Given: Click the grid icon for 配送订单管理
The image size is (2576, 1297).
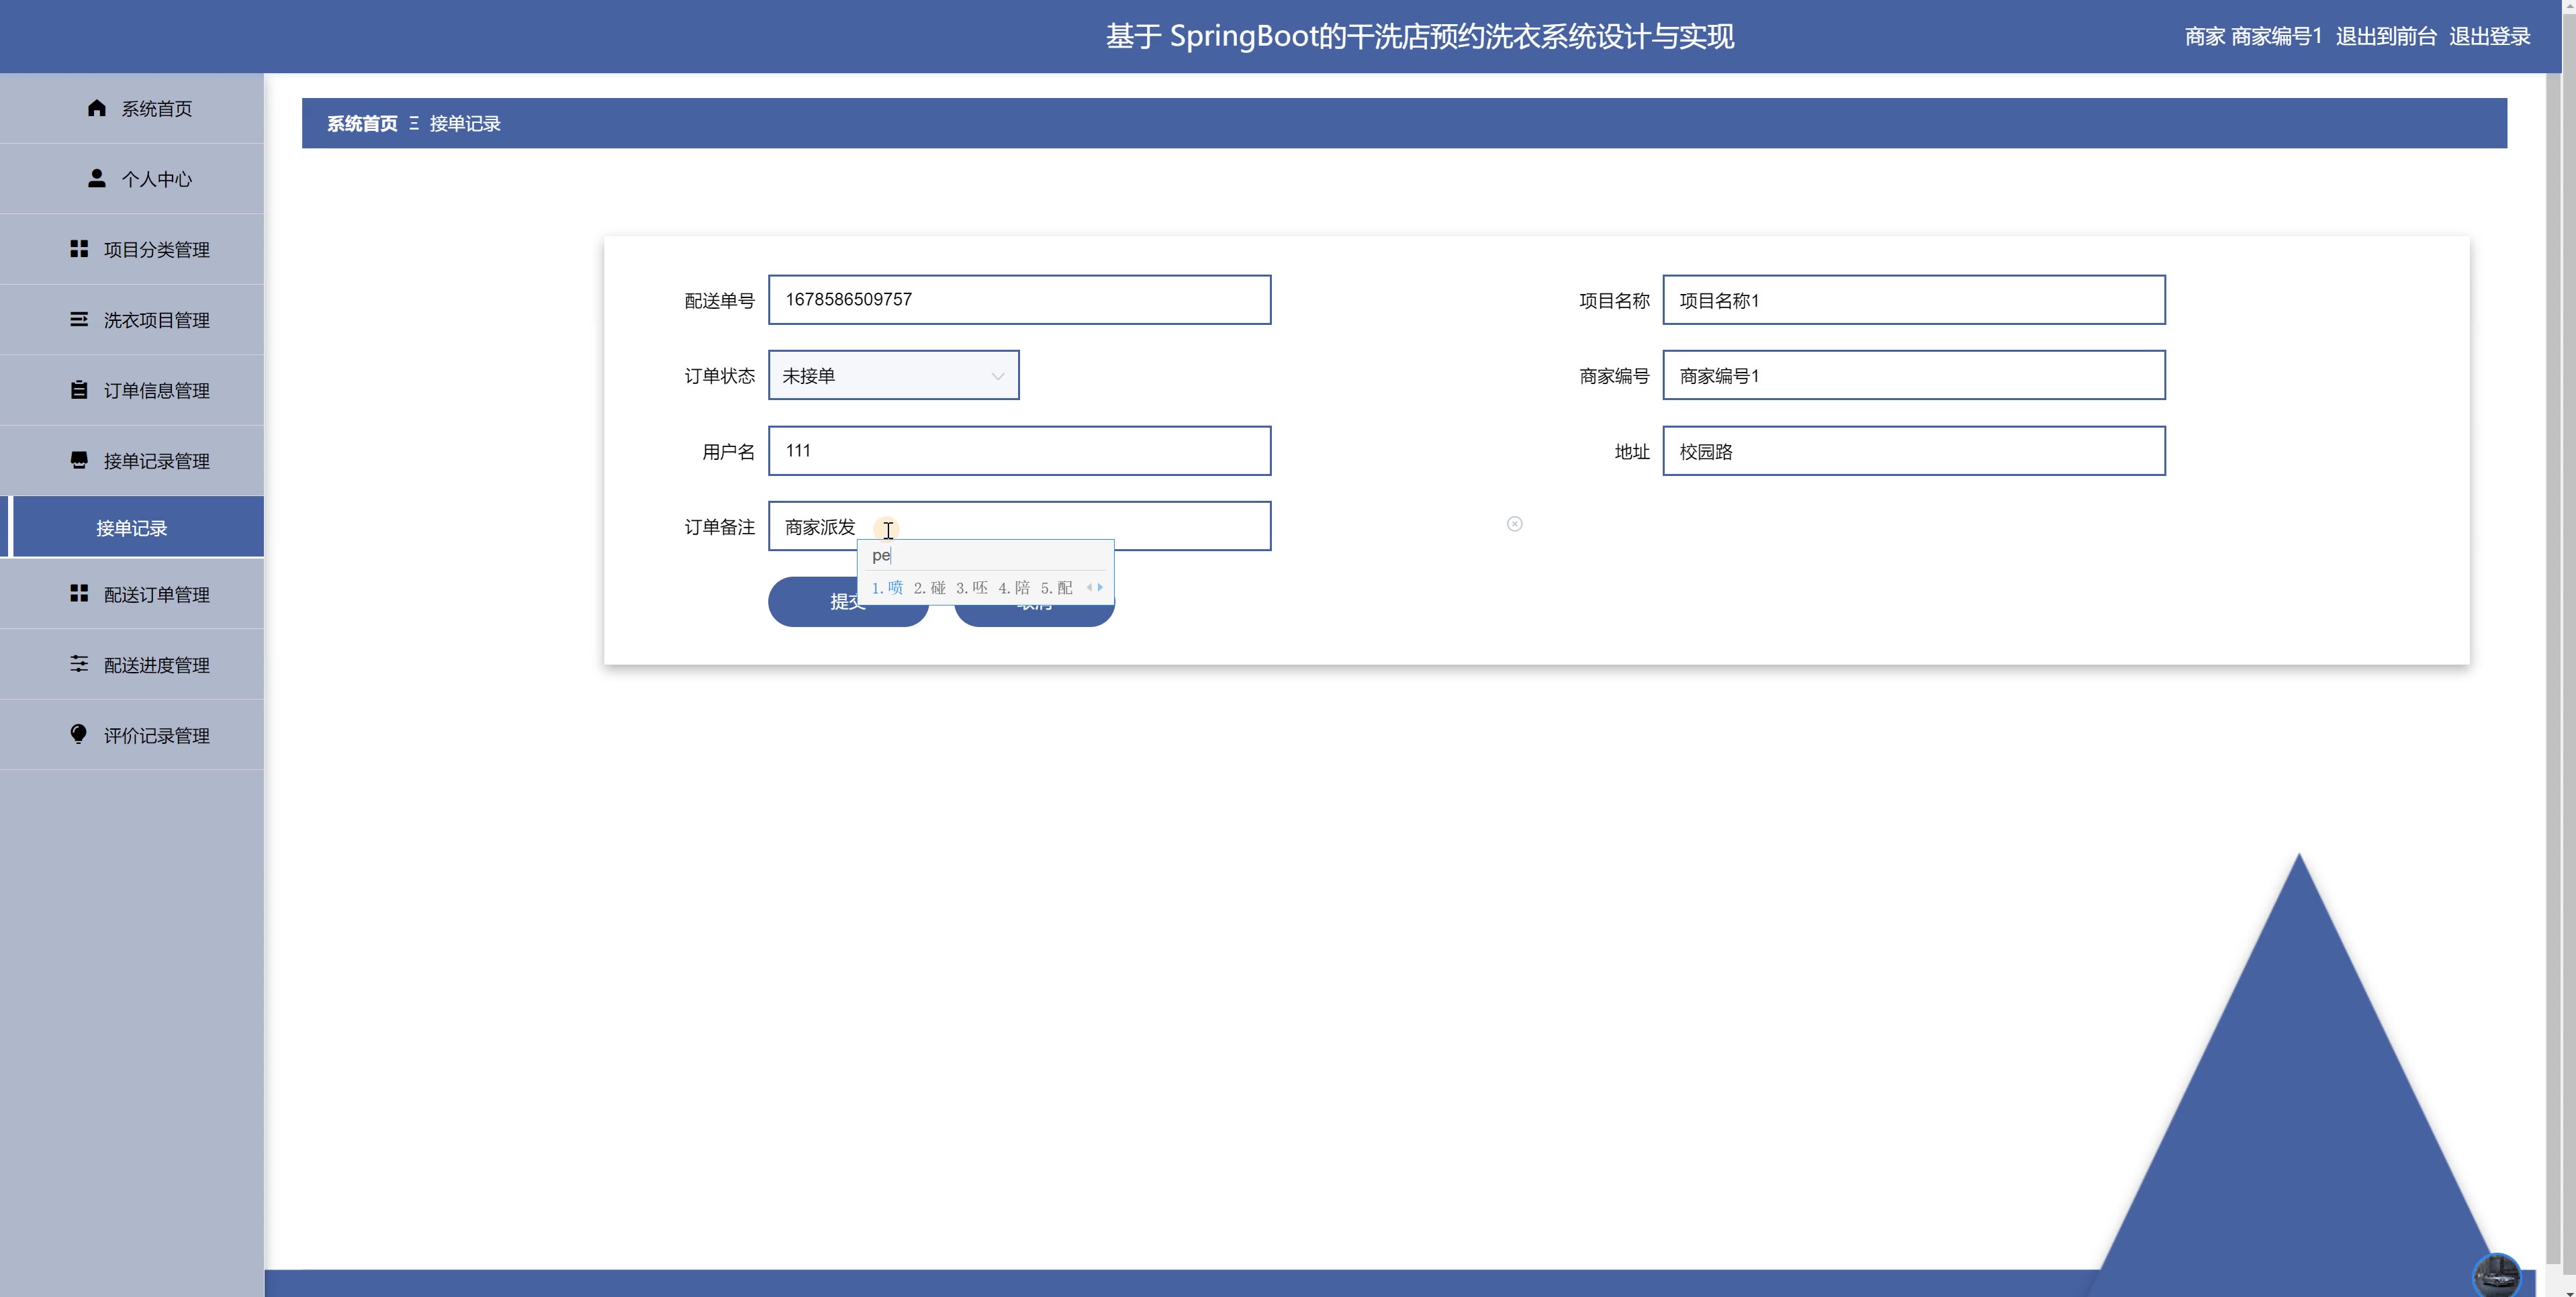Looking at the screenshot, I should (79, 594).
